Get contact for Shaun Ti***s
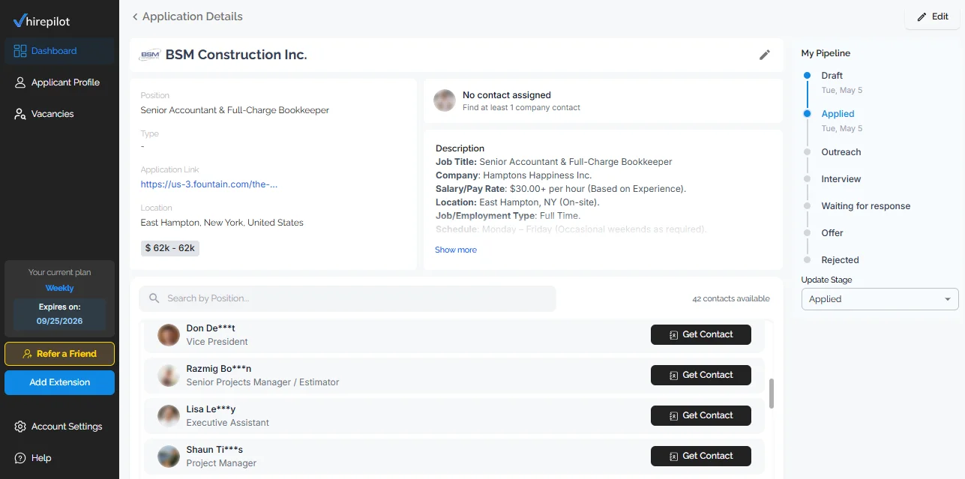Screen dimensions: 965x479 tap(701, 456)
